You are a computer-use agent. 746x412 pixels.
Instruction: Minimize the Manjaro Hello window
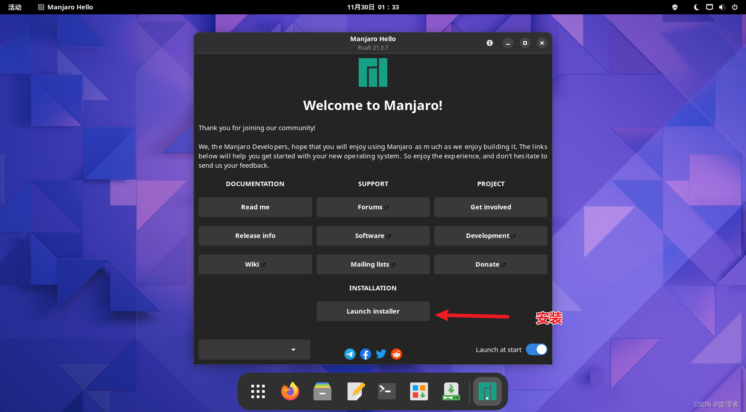pyautogui.click(x=508, y=43)
